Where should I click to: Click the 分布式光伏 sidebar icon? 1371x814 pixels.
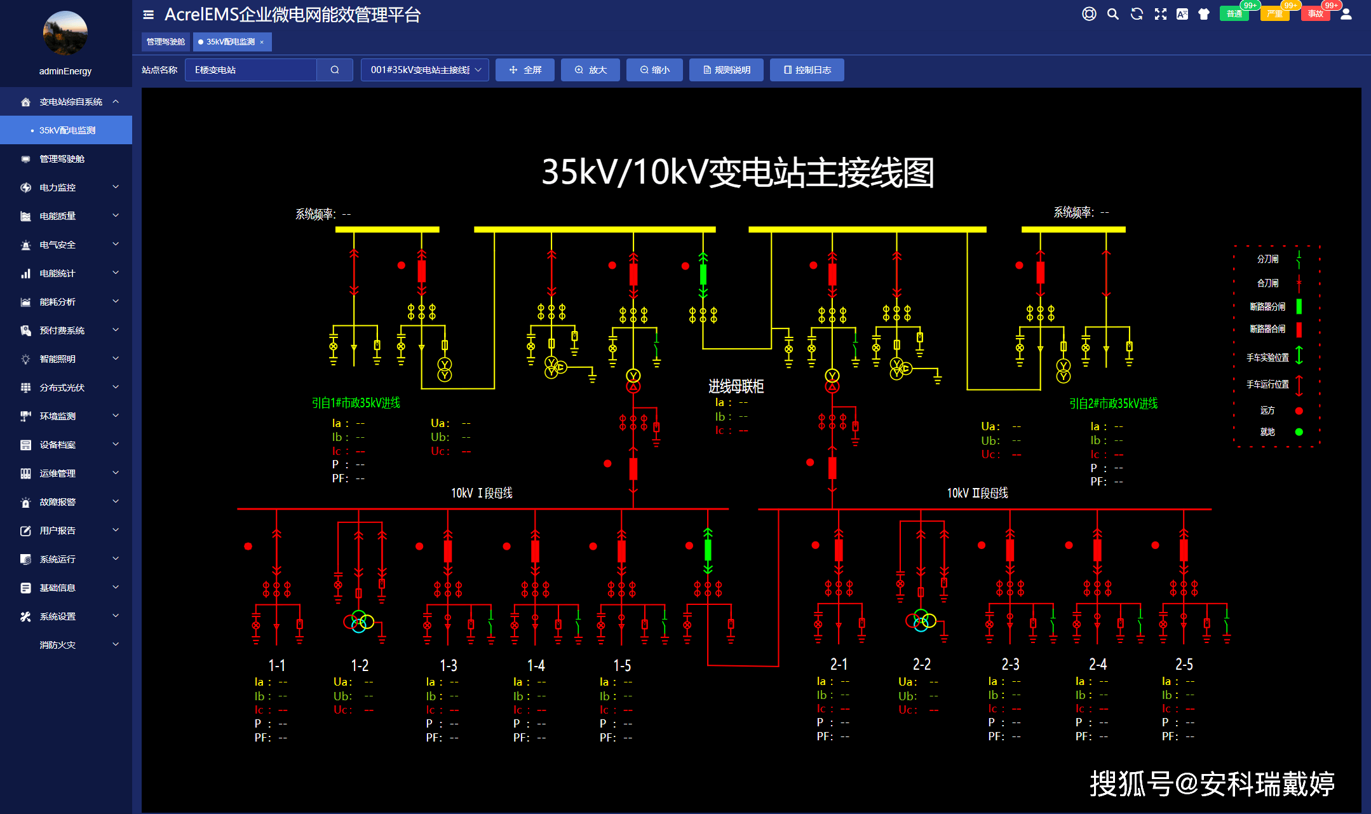pyautogui.click(x=25, y=388)
